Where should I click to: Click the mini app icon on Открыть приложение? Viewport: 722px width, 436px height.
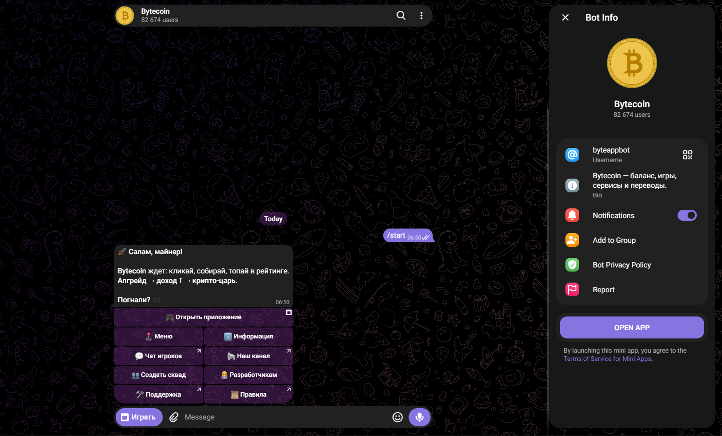(x=289, y=312)
